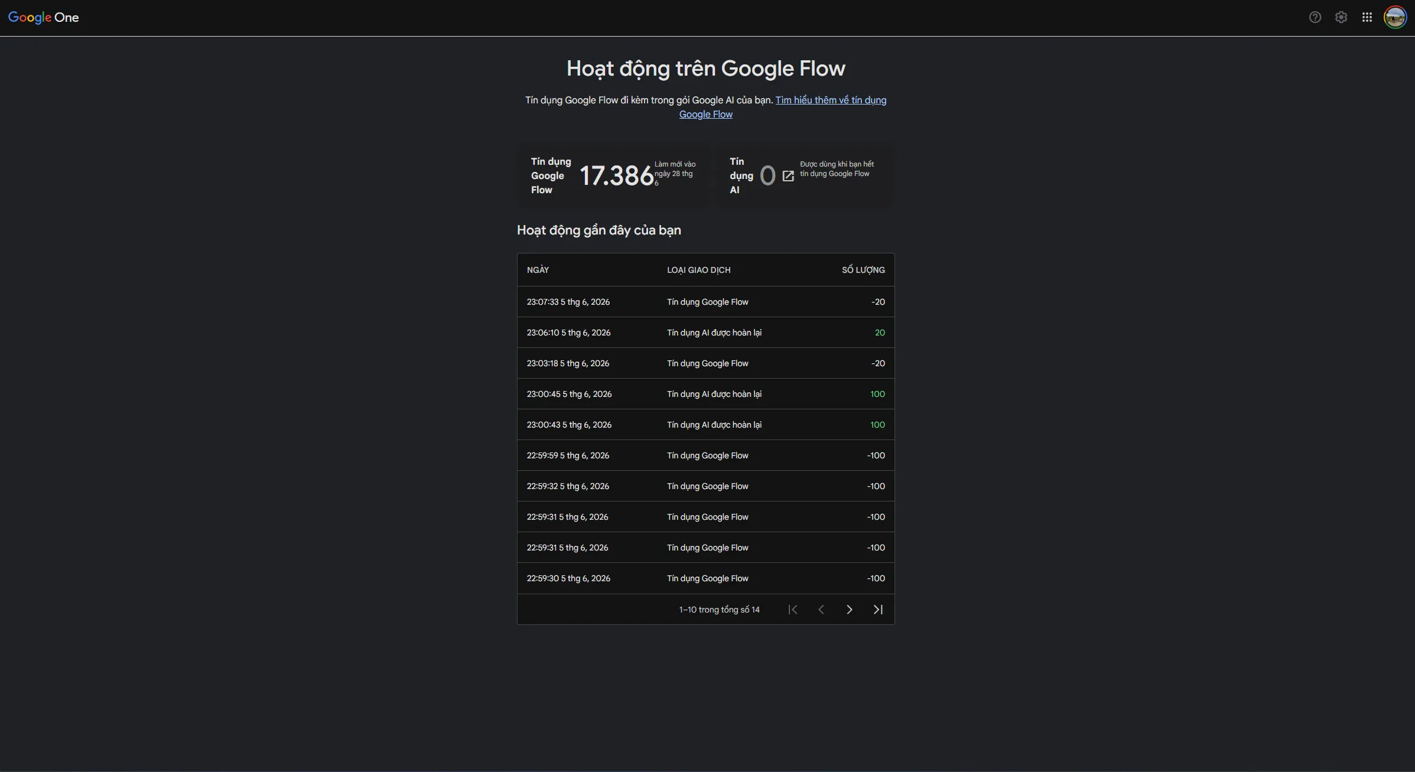
Task: Click the SỐ LƯỢNG column header
Action: 863,270
